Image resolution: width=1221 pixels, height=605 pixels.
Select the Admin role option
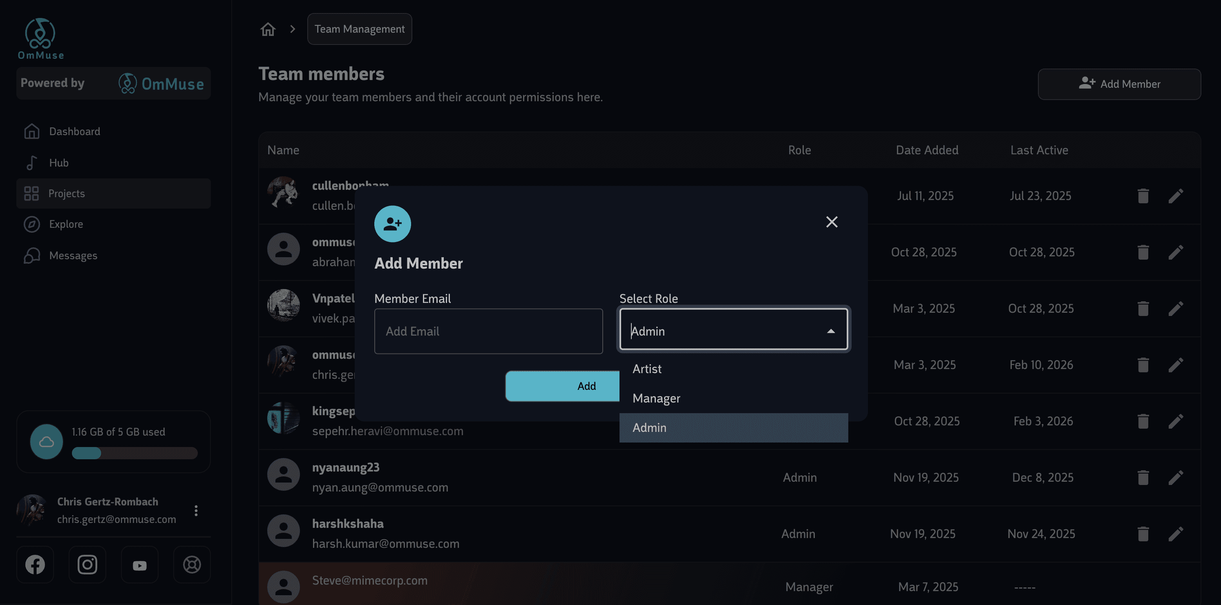(649, 427)
